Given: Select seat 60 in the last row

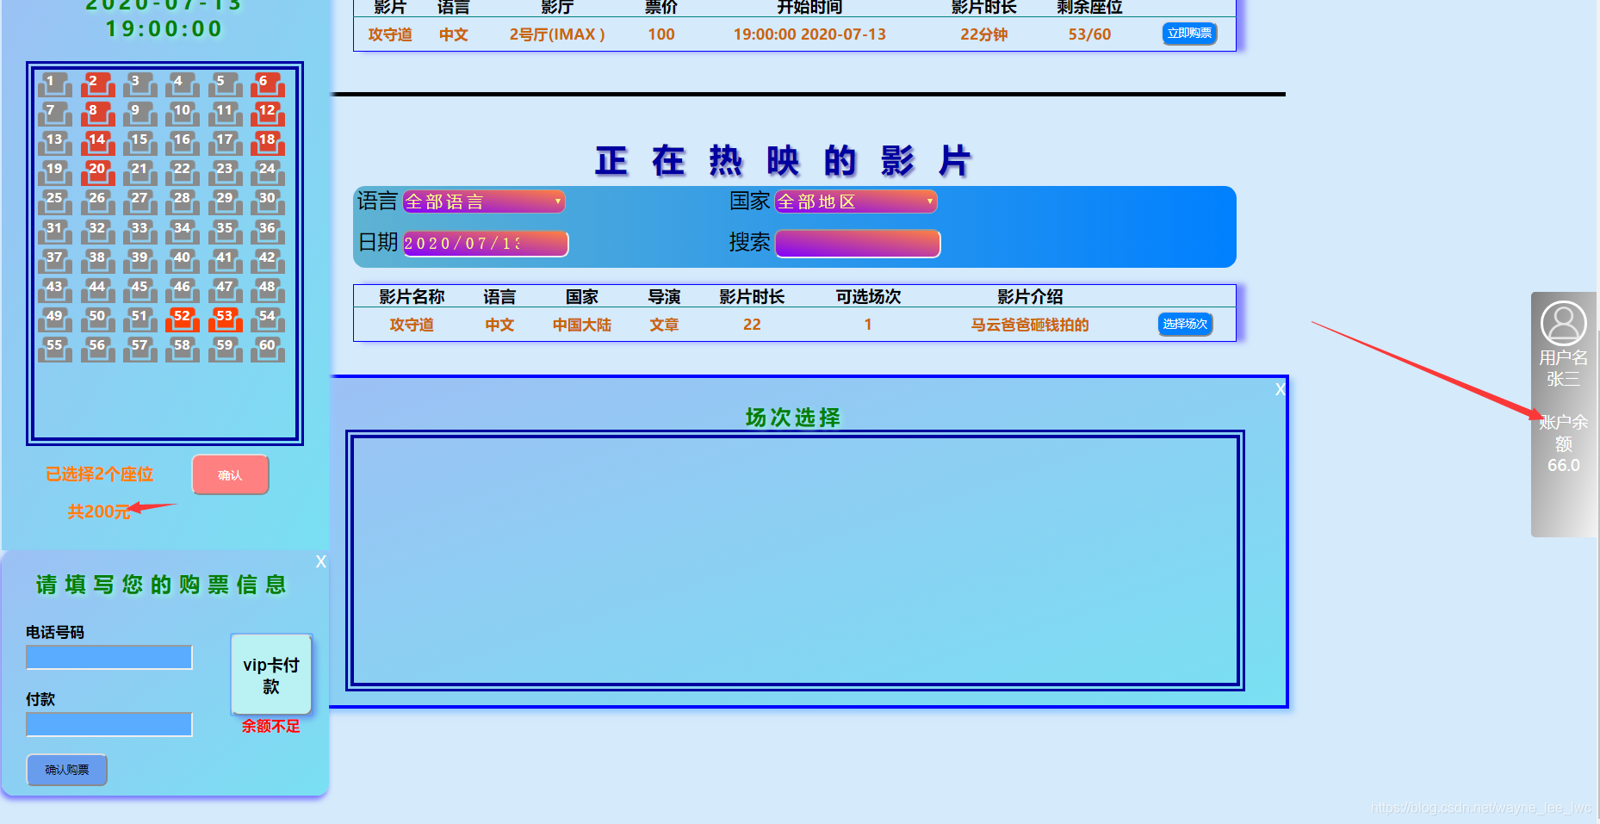Looking at the screenshot, I should pyautogui.click(x=267, y=346).
